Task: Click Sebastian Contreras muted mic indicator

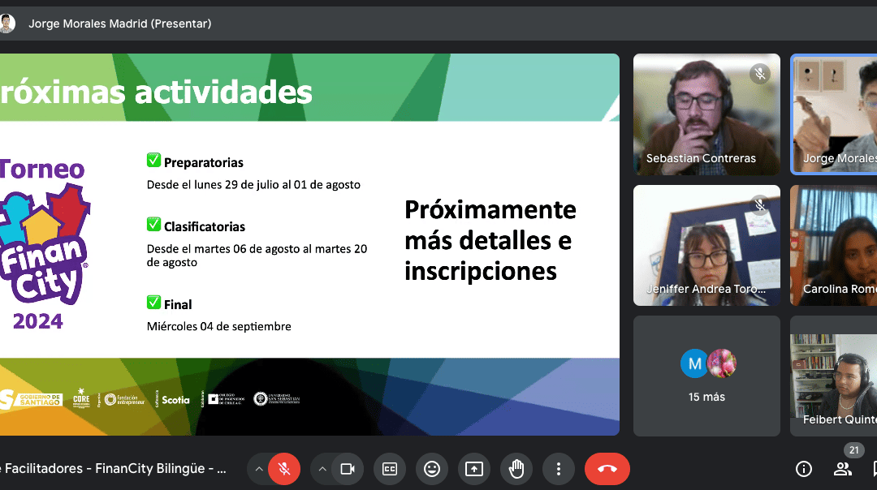Action: tap(759, 74)
